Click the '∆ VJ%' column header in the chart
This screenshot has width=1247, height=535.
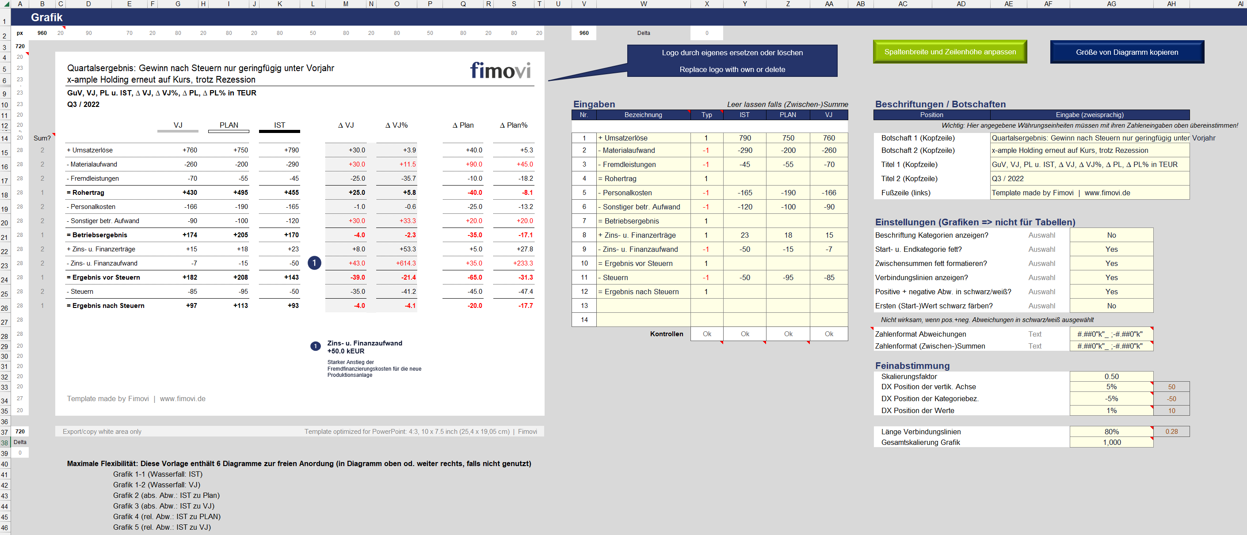[397, 125]
